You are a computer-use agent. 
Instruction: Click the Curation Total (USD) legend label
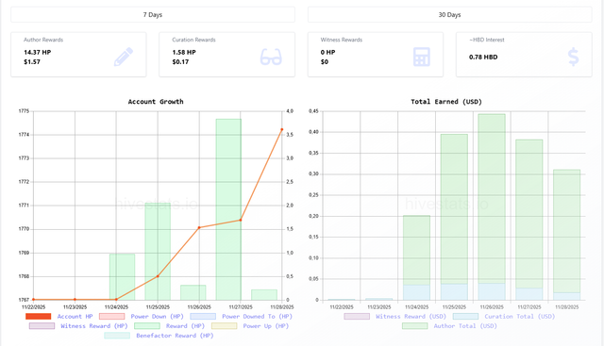[x=520, y=317]
